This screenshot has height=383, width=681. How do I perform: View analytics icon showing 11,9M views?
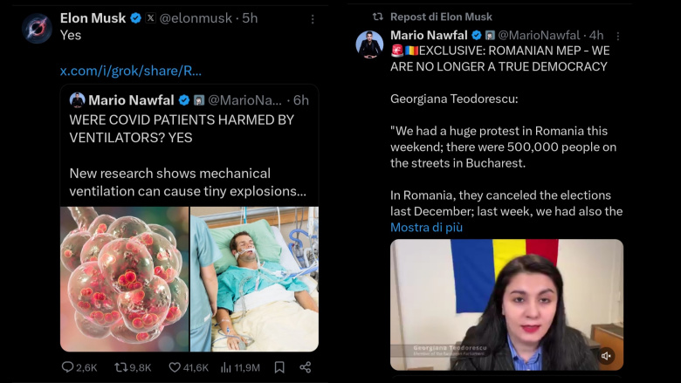click(x=227, y=367)
